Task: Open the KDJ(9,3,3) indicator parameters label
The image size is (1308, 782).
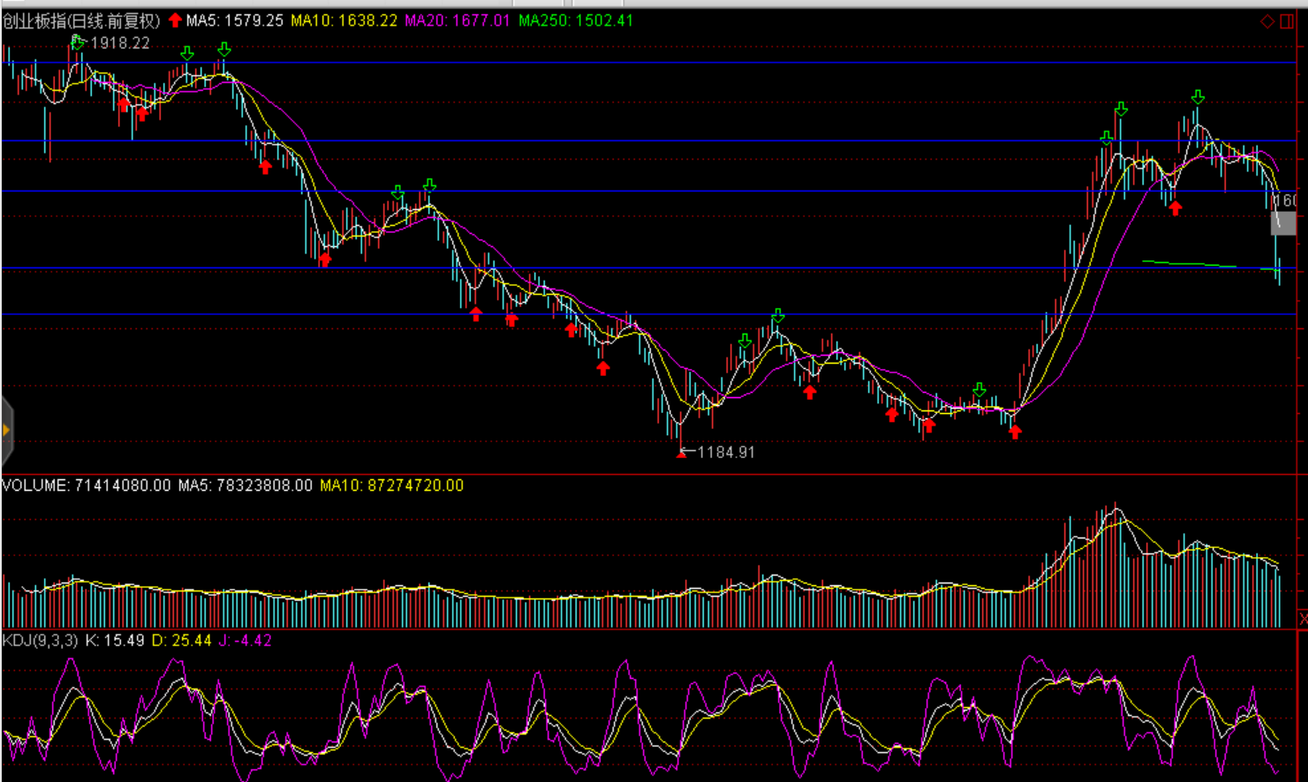Action: point(41,641)
